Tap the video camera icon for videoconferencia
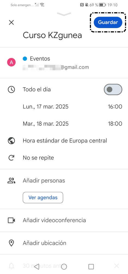The width and height of the screenshot is (128, 274). coord(11,220)
